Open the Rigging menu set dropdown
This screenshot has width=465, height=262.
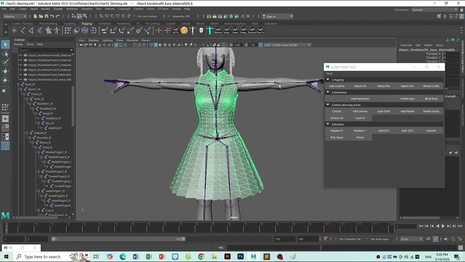[15, 16]
